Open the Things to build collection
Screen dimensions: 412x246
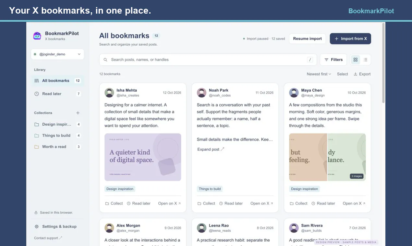tap(57, 136)
